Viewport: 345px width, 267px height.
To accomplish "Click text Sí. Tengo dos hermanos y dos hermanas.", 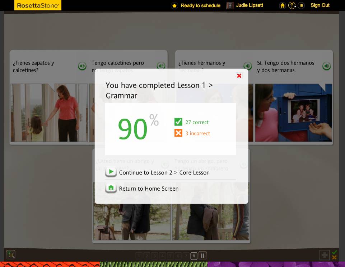I will pyautogui.click(x=285, y=67).
